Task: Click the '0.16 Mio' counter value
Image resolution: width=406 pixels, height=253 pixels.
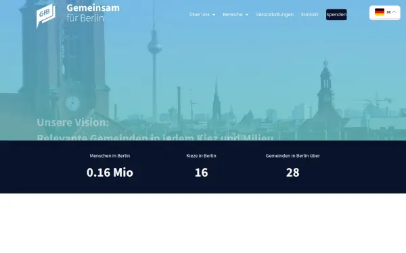Action: 110,173
